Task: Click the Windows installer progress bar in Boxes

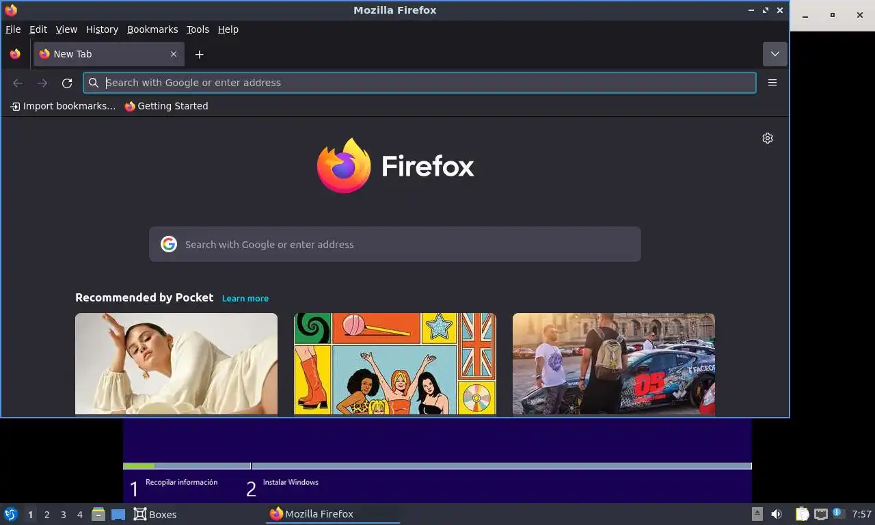Action: 437,466
